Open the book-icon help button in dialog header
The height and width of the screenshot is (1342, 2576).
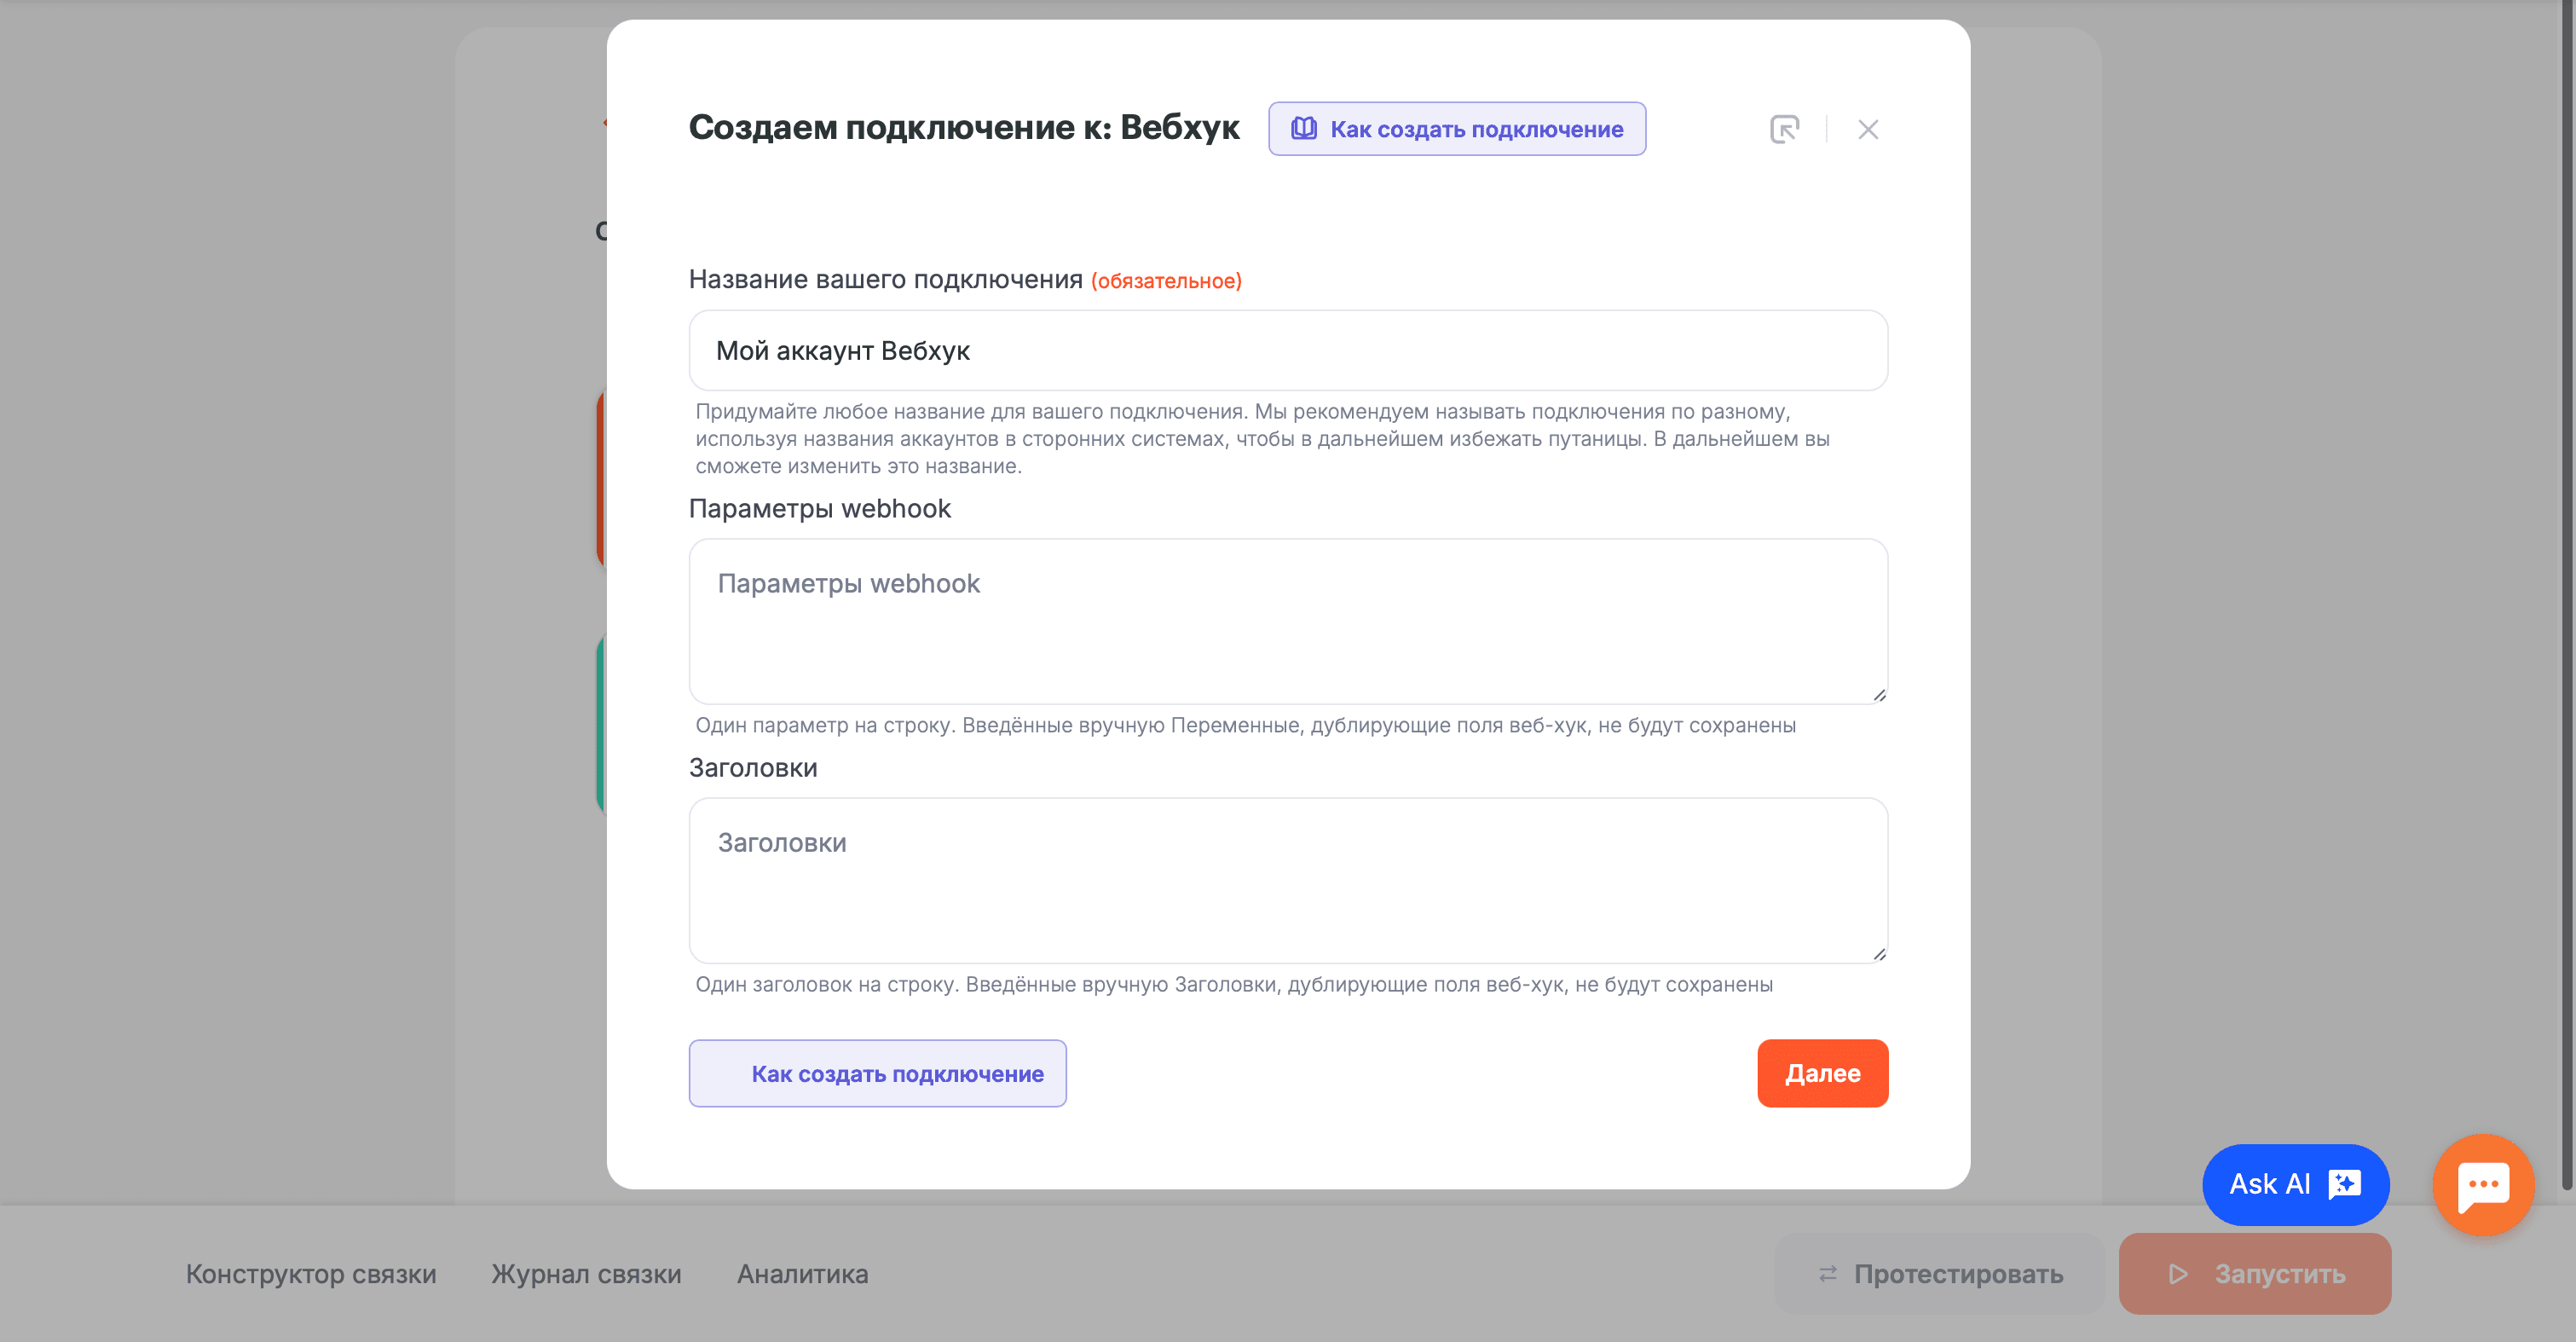pyautogui.click(x=1457, y=129)
